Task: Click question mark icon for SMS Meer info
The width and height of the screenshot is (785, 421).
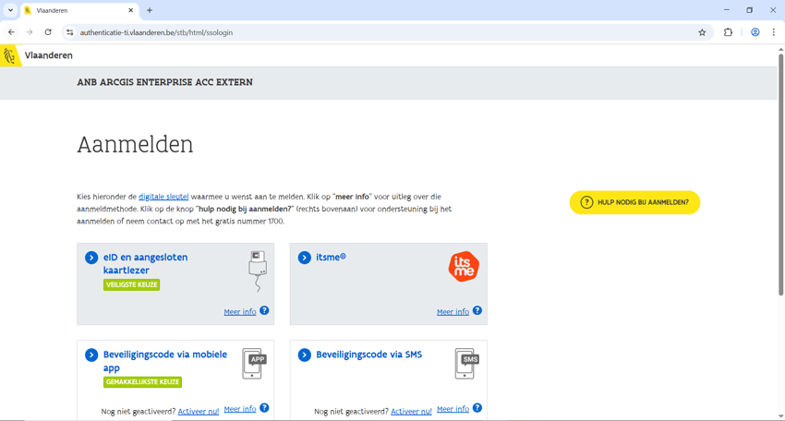Action: (477, 407)
